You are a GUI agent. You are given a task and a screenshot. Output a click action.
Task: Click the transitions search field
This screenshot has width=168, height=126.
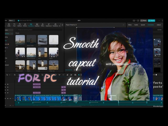coord(39,30)
